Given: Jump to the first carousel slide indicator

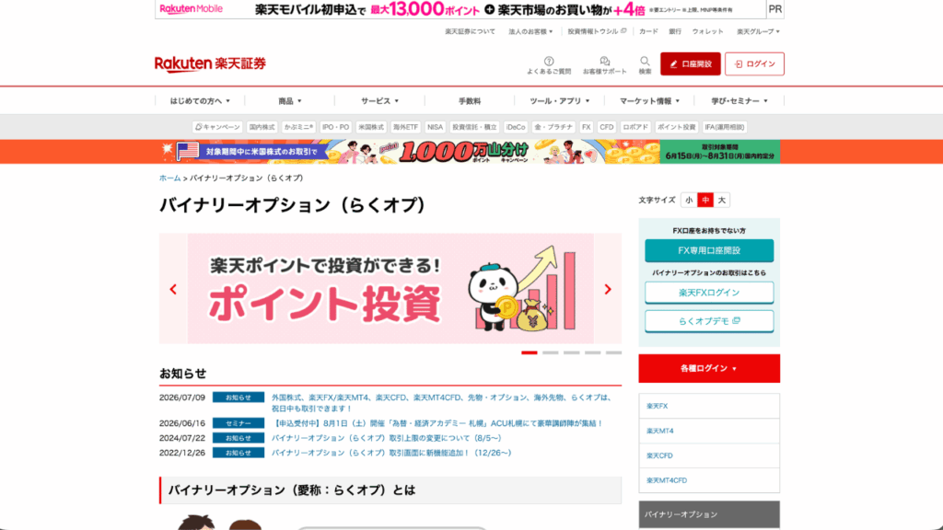Looking at the screenshot, I should coord(530,352).
